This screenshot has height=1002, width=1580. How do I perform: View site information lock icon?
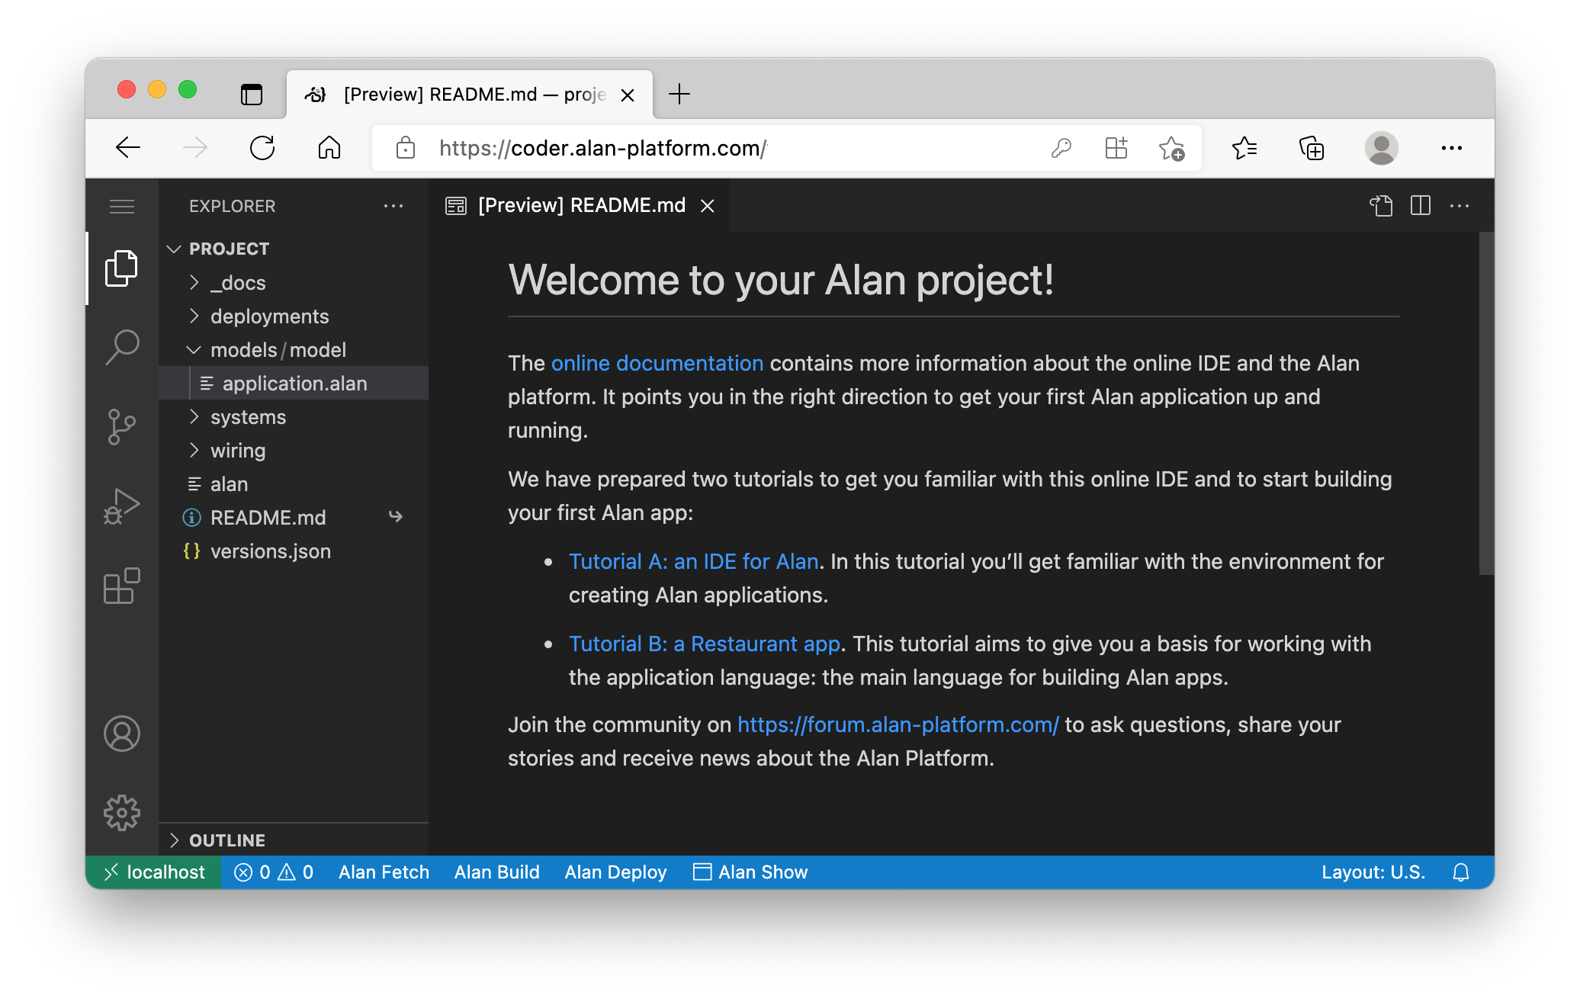pyautogui.click(x=406, y=148)
